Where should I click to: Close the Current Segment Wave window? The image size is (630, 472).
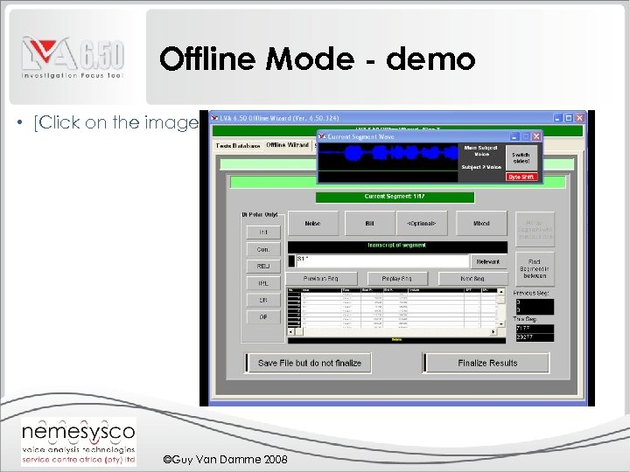536,136
